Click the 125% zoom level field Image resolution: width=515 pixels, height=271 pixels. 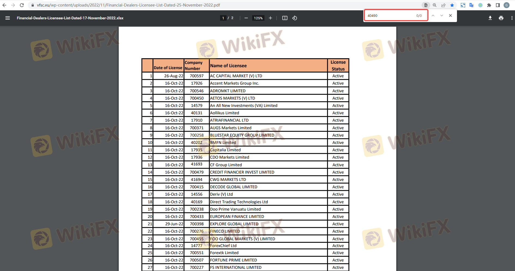[258, 18]
